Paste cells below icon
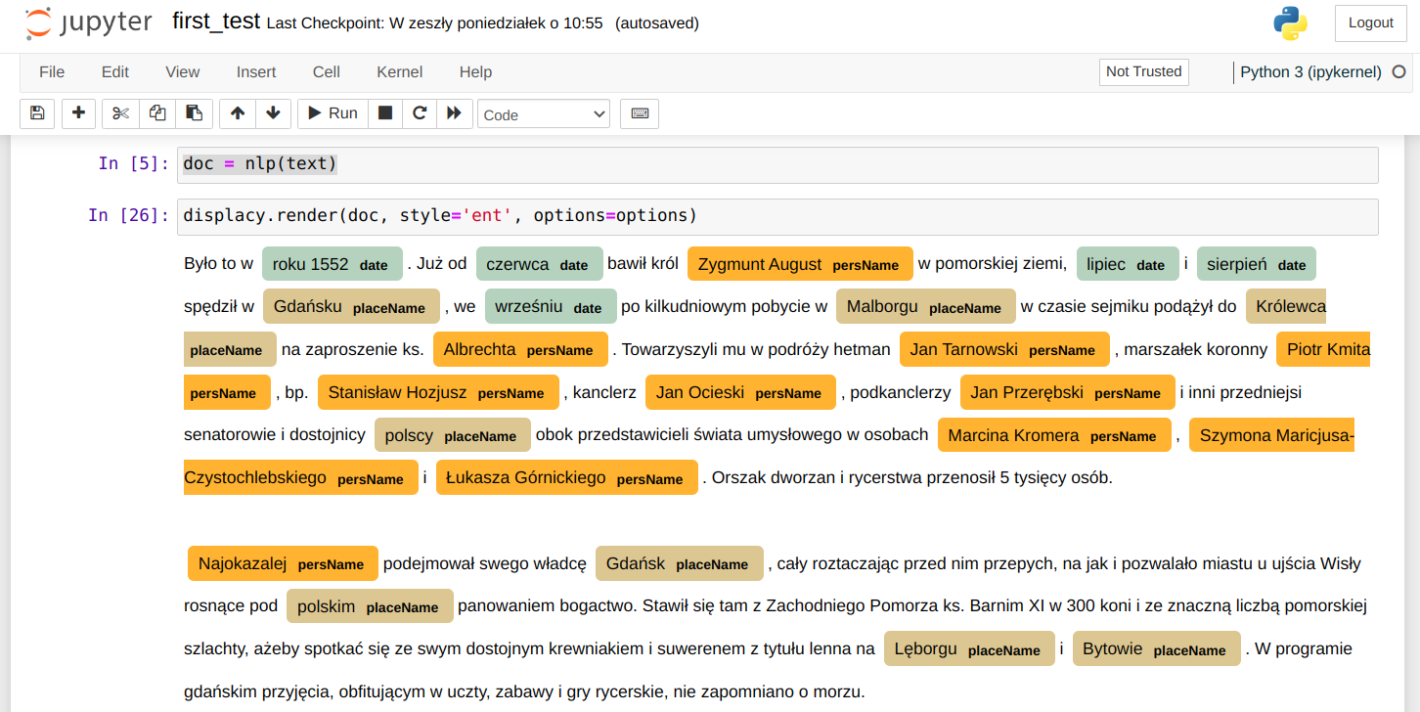This screenshot has height=712, width=1420. coord(195,113)
